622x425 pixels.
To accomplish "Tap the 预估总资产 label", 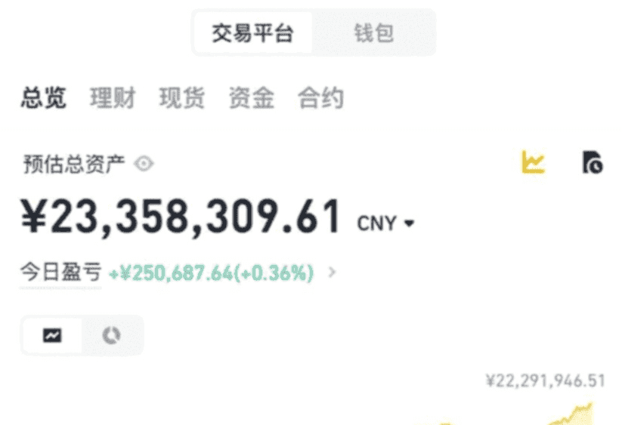I will (74, 164).
